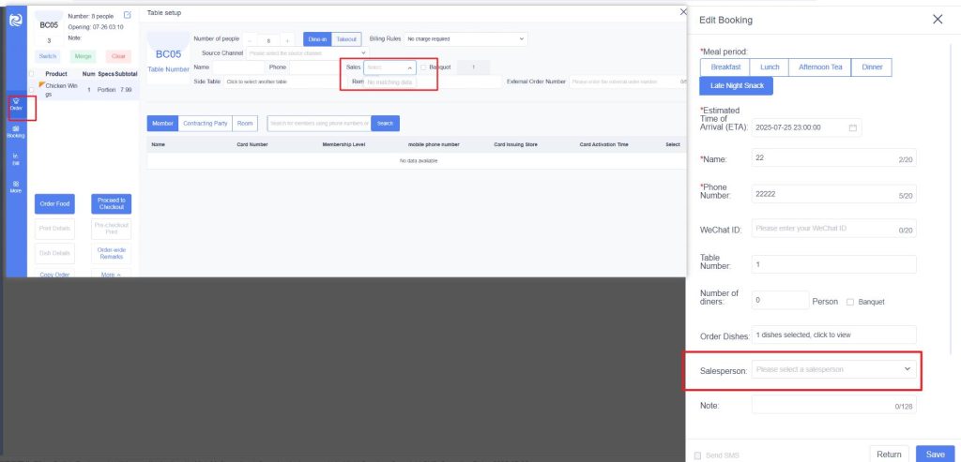Viewport: 961px width, 462px height.
Task: Open the Booking section in sidebar
Action: pyautogui.click(x=16, y=132)
